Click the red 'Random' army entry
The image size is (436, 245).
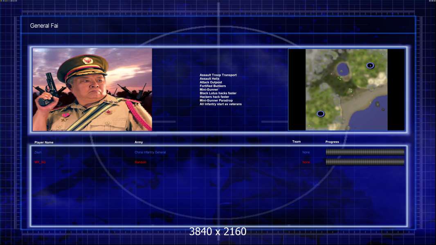140,162
